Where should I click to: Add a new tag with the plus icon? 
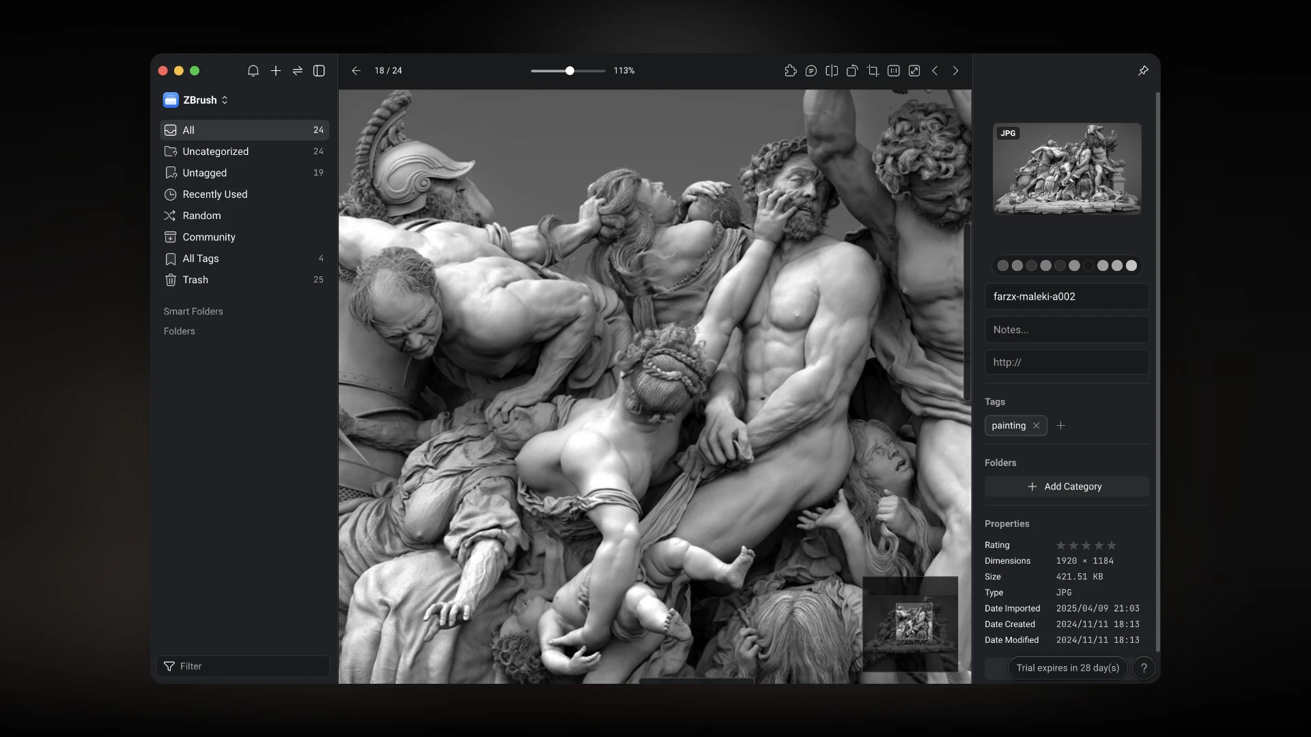[1060, 426]
